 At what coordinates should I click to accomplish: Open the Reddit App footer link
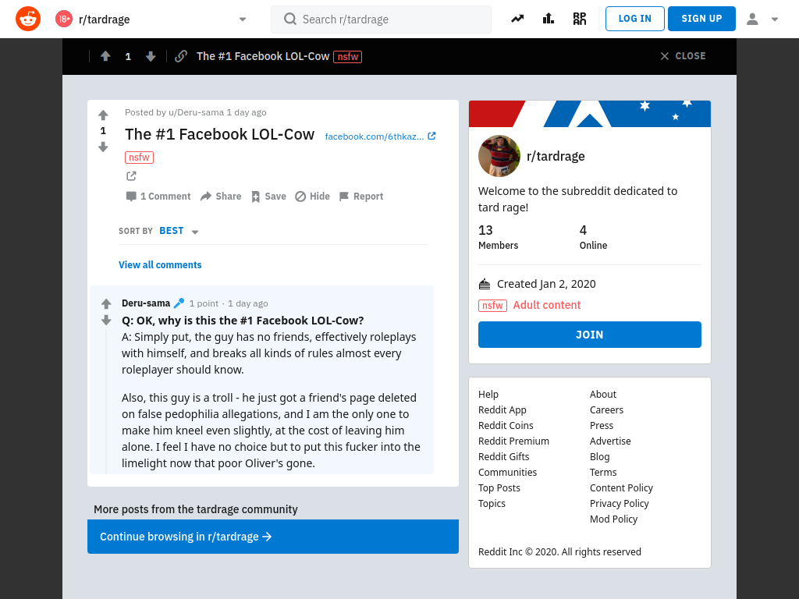pyautogui.click(x=502, y=410)
